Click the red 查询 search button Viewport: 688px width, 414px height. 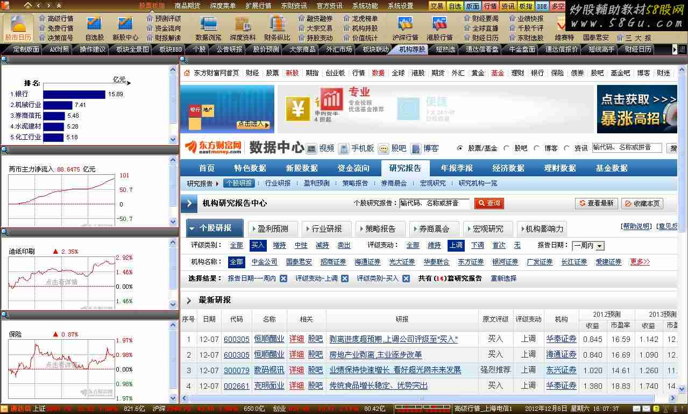pyautogui.click(x=489, y=203)
